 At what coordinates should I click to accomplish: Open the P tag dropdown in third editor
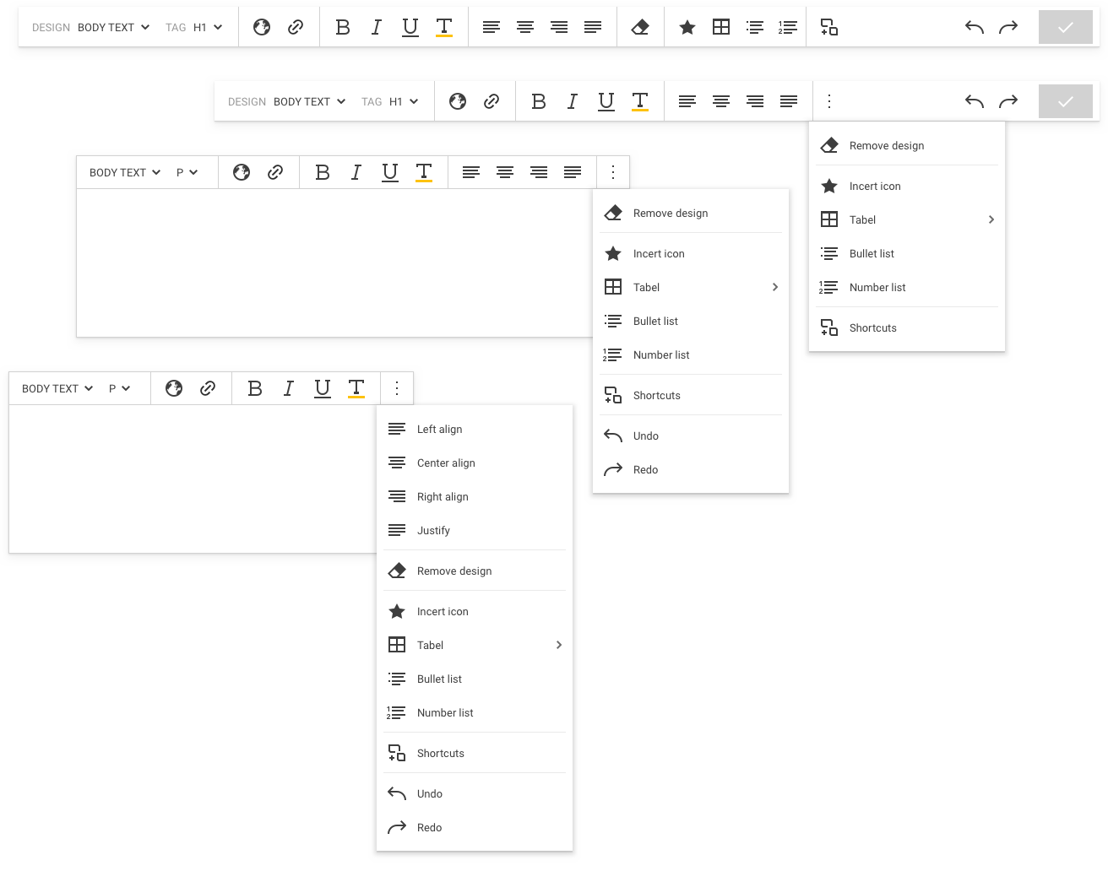click(x=187, y=172)
